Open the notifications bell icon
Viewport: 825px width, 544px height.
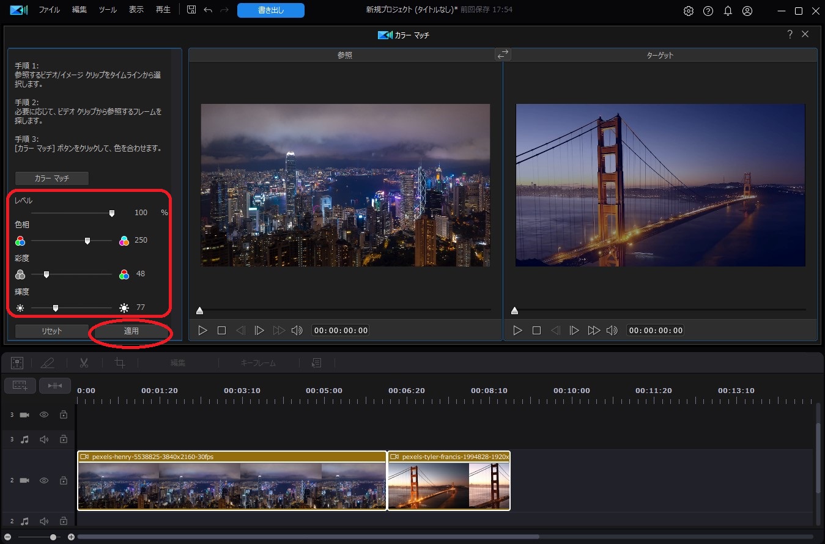point(728,10)
